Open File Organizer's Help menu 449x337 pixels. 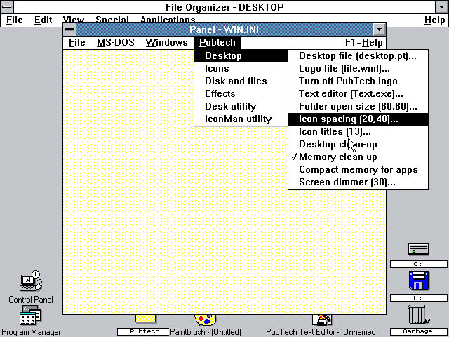click(x=434, y=20)
